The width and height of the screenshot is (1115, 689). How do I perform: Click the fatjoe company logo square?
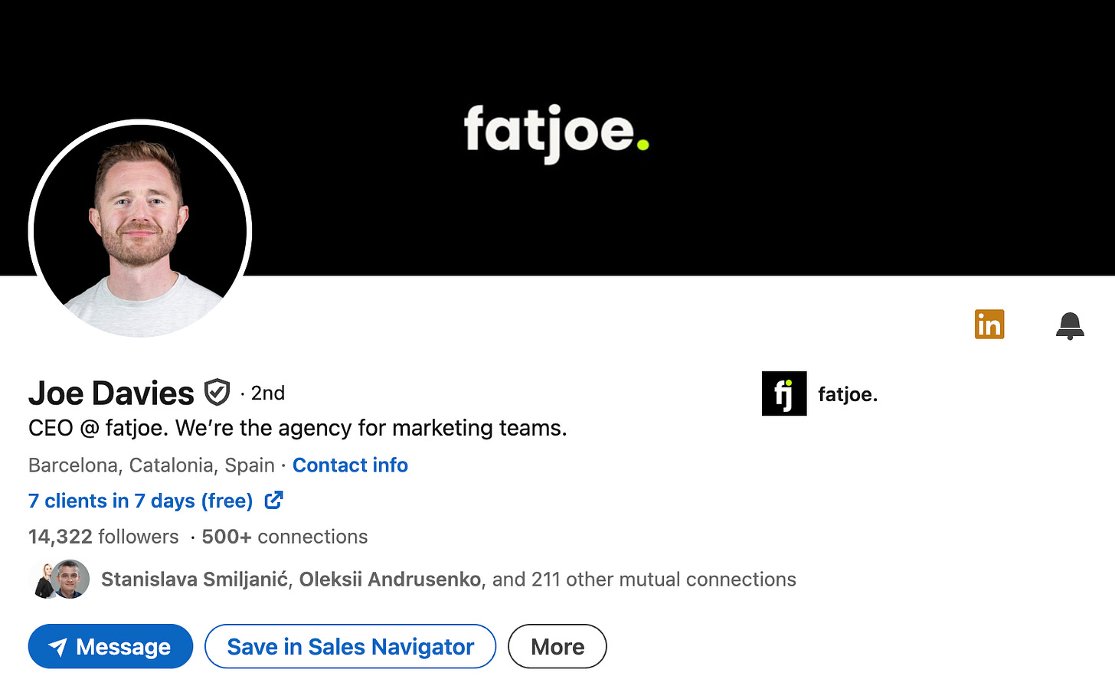[784, 393]
